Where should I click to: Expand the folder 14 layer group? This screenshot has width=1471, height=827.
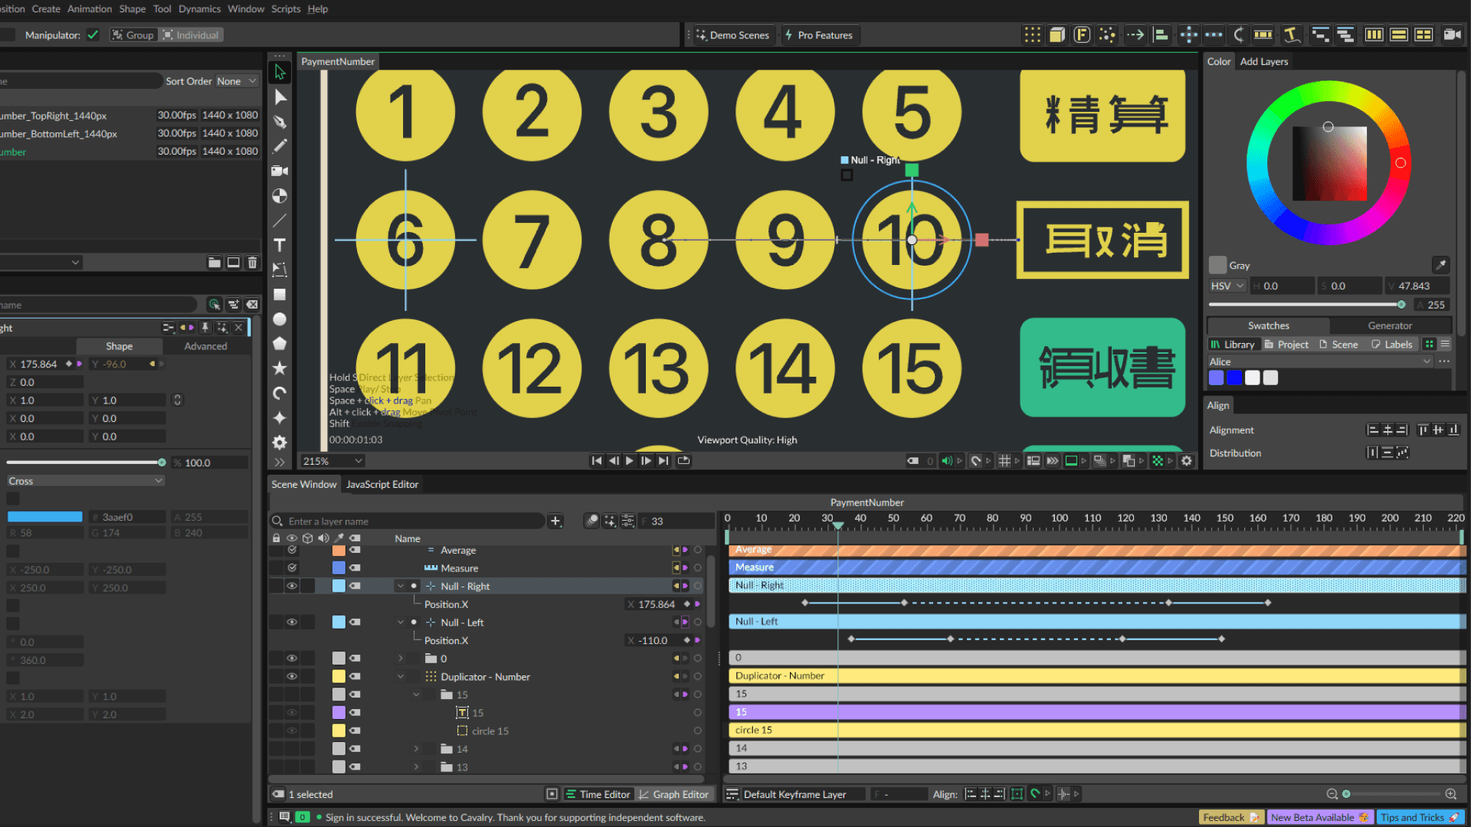416,749
